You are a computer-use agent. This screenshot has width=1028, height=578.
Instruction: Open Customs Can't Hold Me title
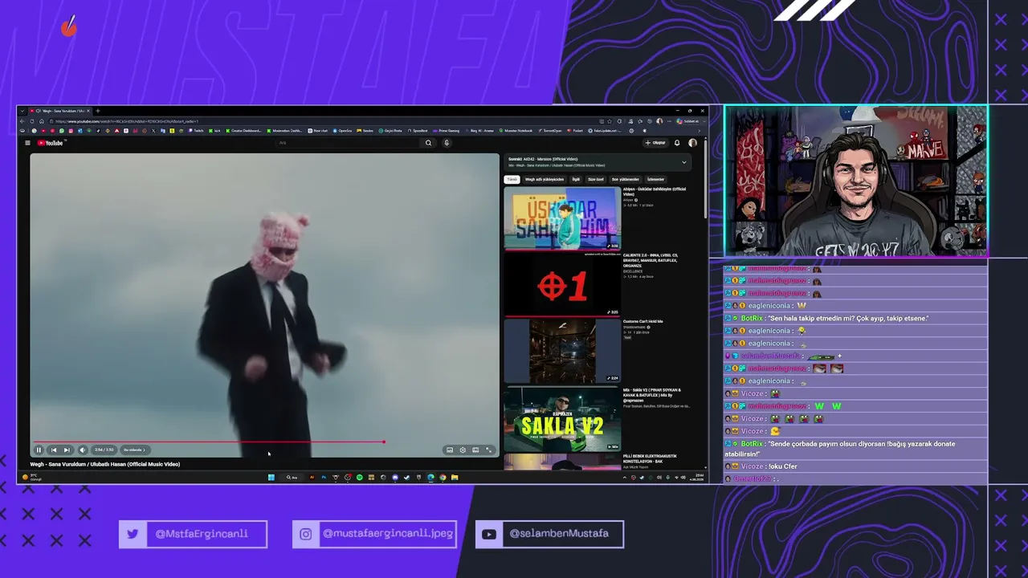(x=642, y=322)
